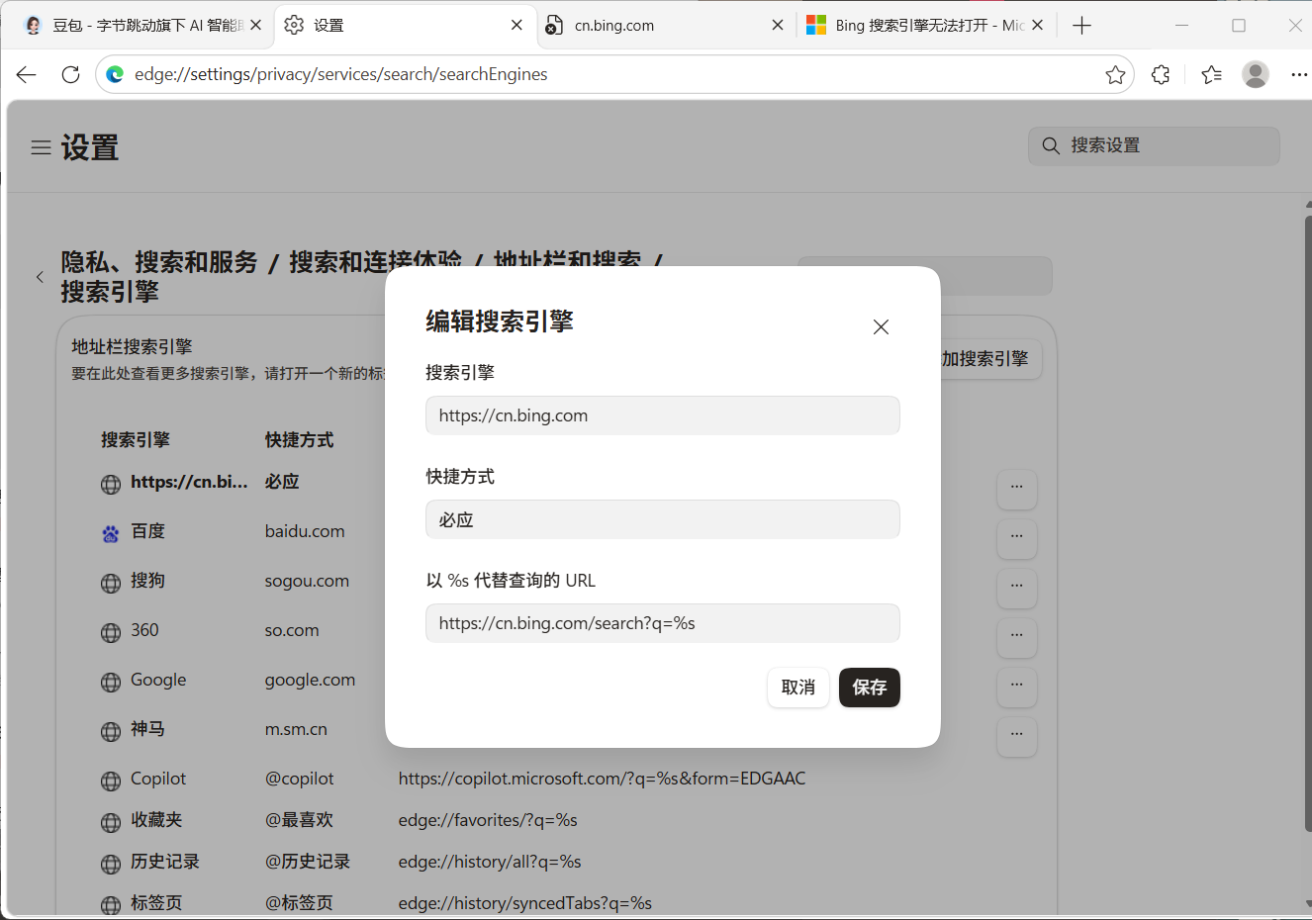Image resolution: width=1312 pixels, height=920 pixels.
Task: Add this page to favorites star
Action: pyautogui.click(x=1115, y=74)
